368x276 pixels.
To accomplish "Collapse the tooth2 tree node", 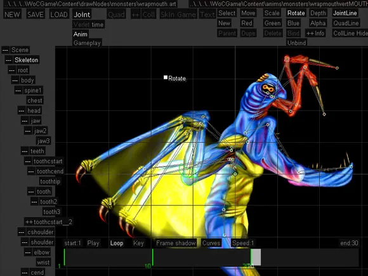I will 34,202.
